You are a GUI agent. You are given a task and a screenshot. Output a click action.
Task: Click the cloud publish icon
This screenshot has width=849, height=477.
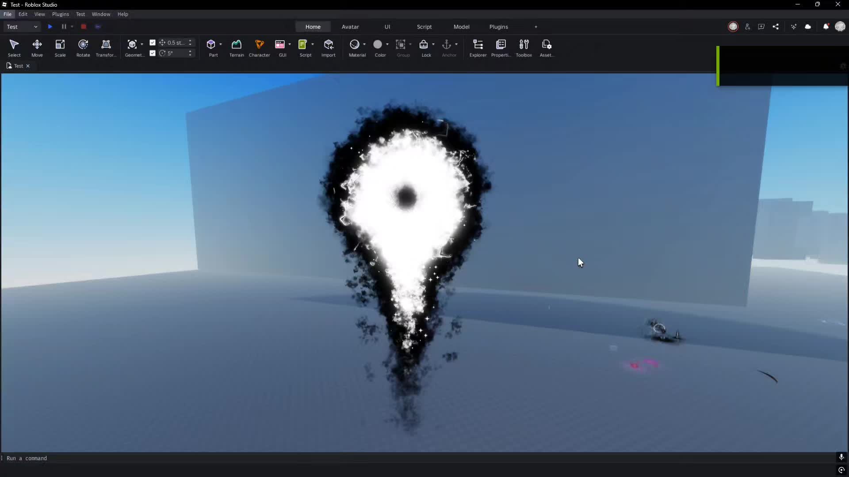[808, 27]
